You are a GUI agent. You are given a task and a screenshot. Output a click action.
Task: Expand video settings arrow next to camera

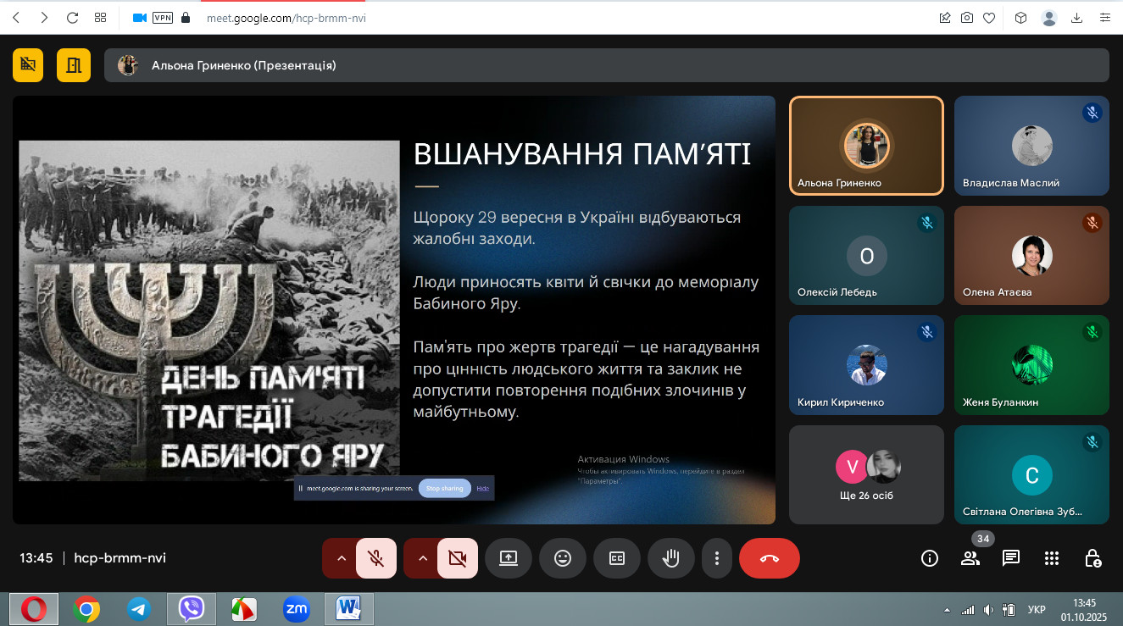[x=422, y=558]
